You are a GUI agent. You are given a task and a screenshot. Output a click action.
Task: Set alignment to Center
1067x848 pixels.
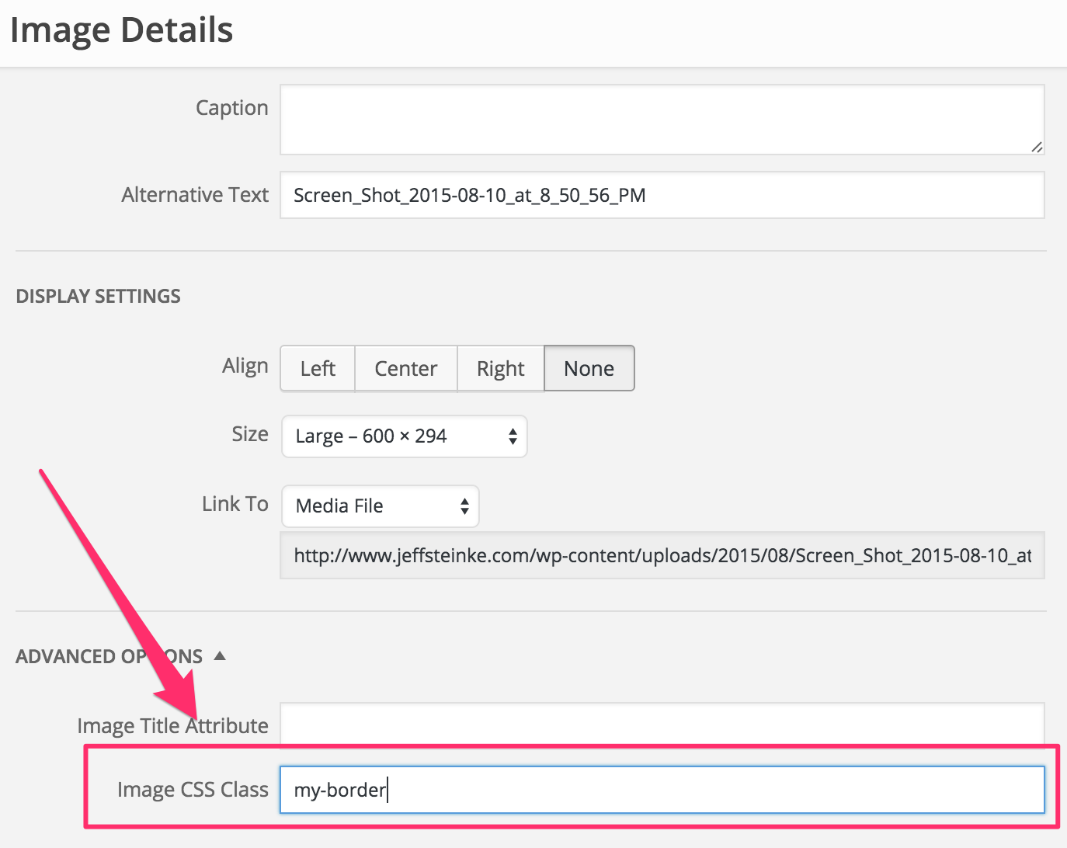[x=406, y=368]
